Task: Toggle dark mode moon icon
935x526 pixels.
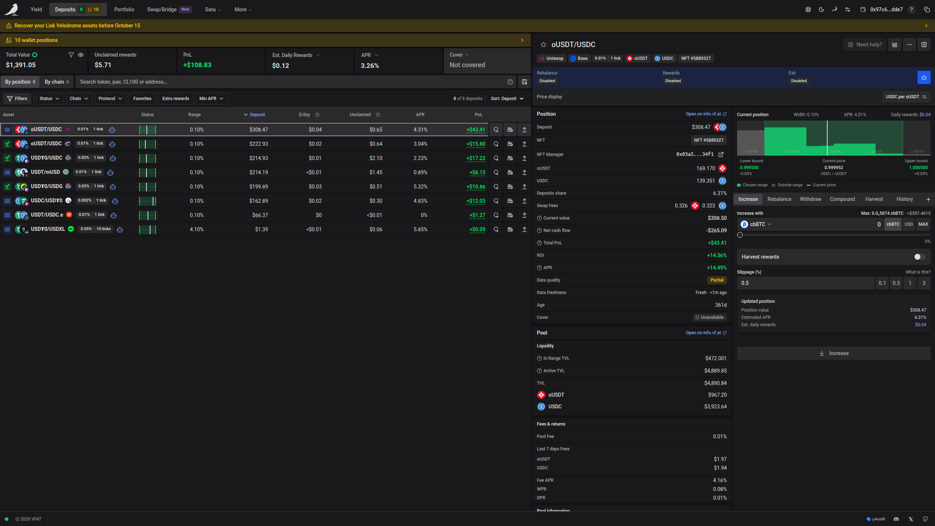Action: pos(821,9)
